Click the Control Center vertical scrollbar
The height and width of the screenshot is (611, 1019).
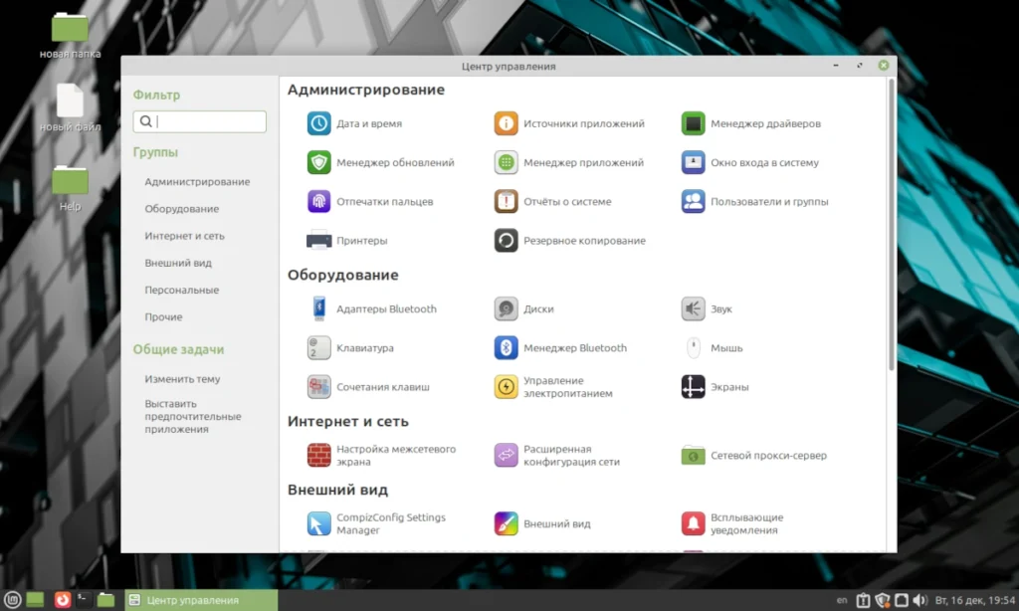(891, 224)
